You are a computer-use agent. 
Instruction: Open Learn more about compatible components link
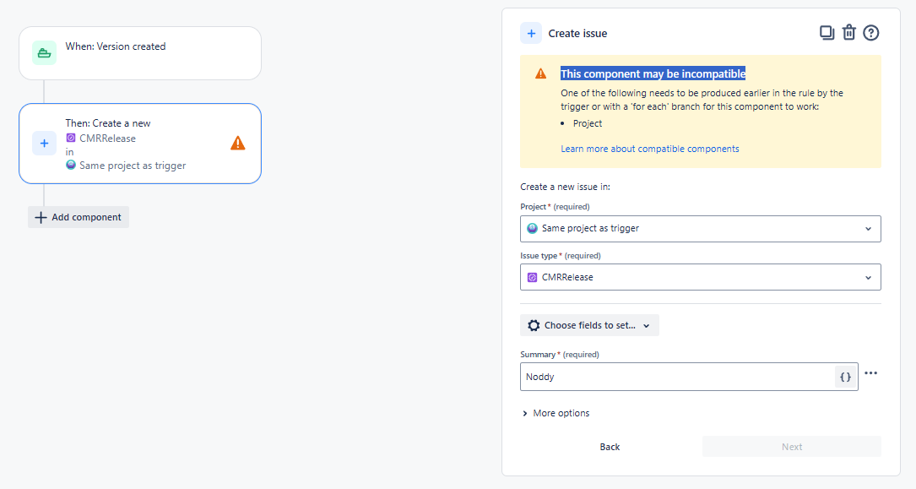tap(648, 148)
